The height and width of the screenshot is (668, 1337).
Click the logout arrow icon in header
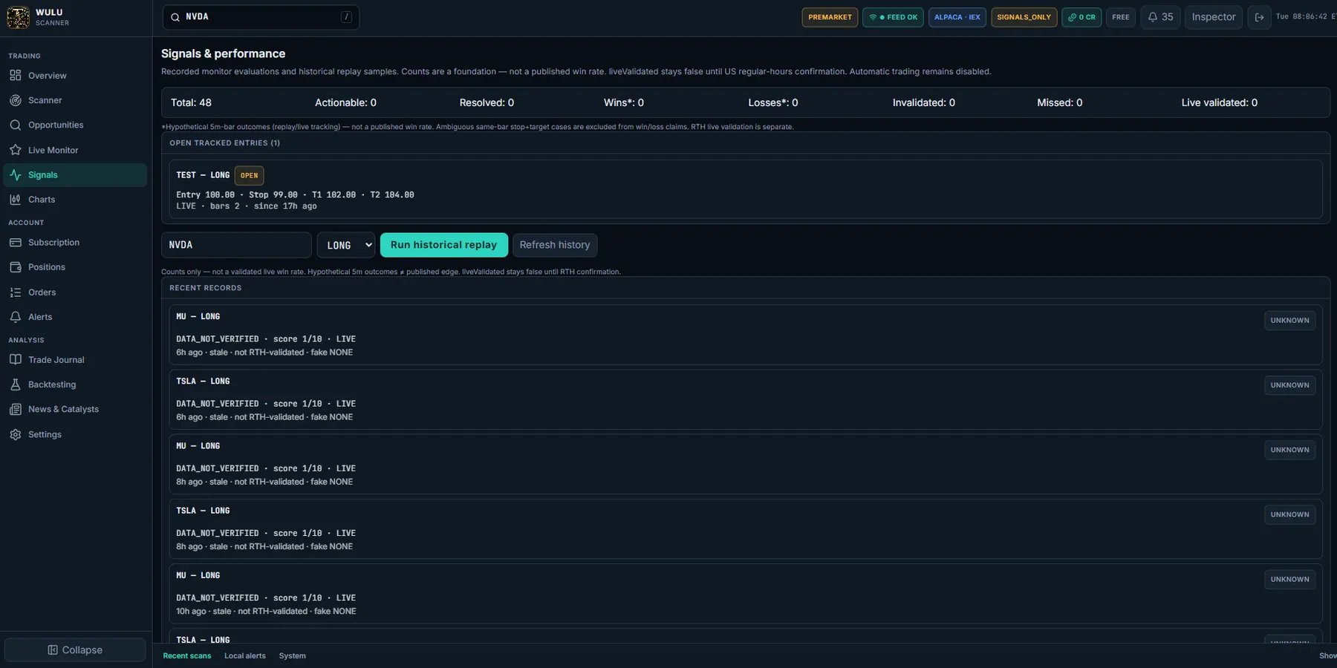click(1259, 17)
